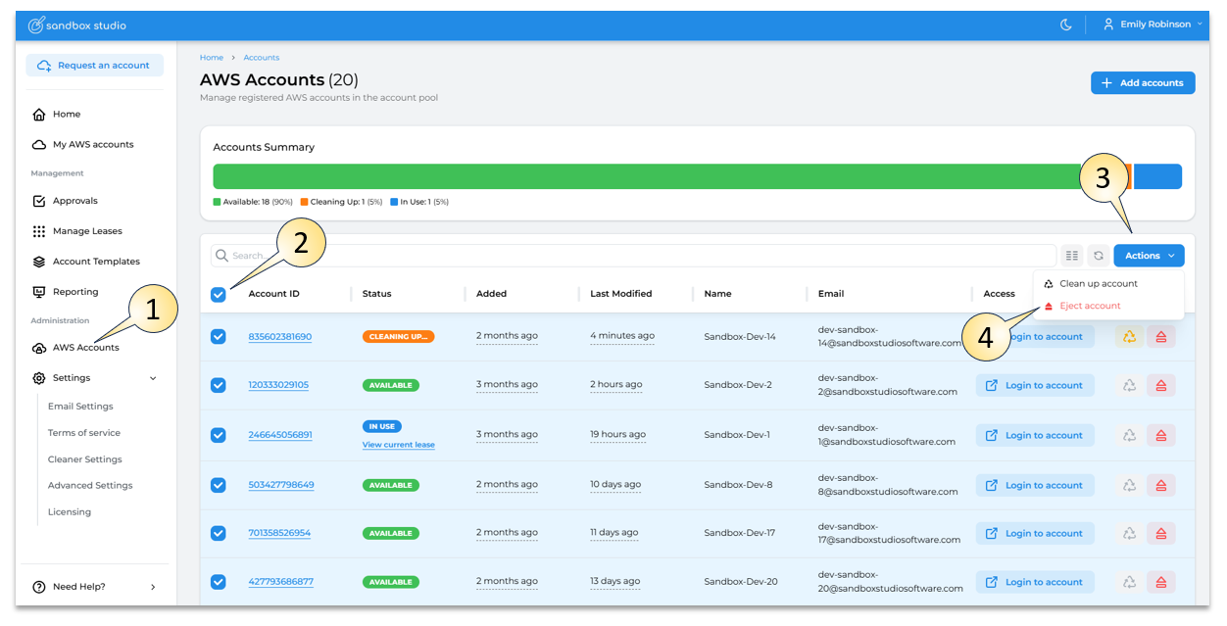Click Home breadcrumb link

click(212, 58)
